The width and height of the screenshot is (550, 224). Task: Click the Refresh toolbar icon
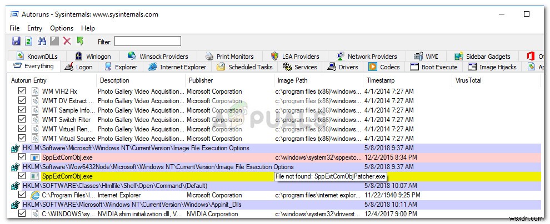[28, 41]
